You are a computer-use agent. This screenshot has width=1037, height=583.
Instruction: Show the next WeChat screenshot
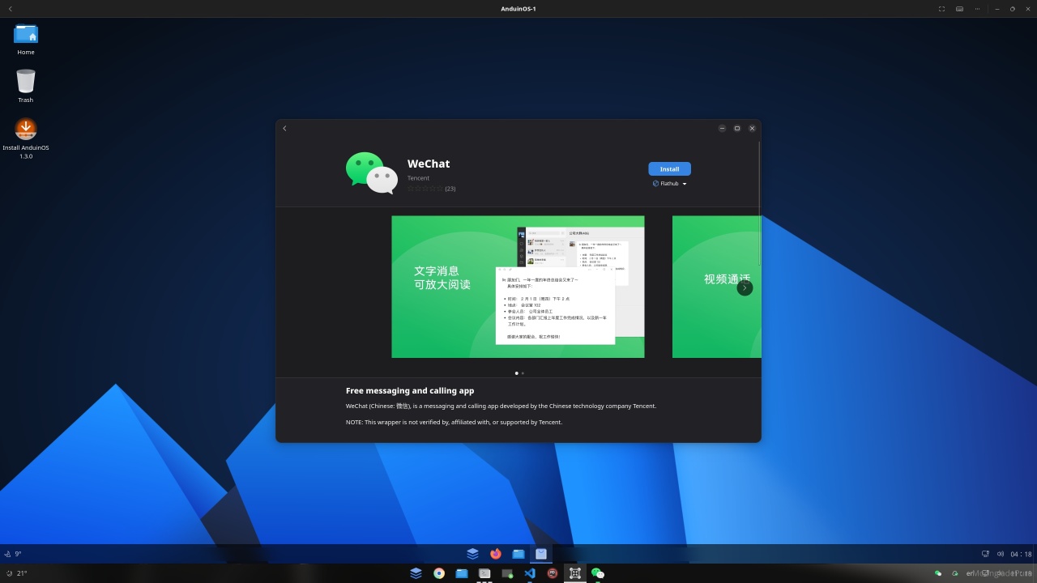click(x=745, y=287)
